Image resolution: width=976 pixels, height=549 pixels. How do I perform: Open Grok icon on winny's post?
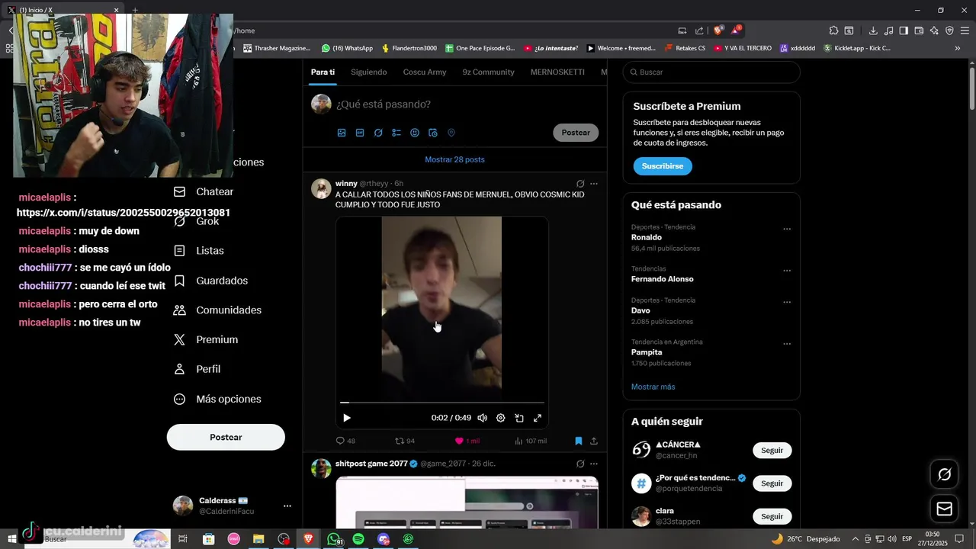580,184
